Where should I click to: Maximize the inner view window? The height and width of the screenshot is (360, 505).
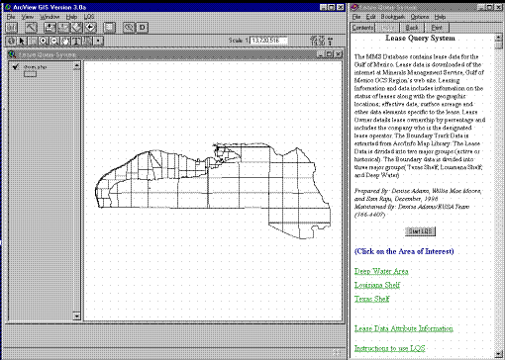click(329, 54)
